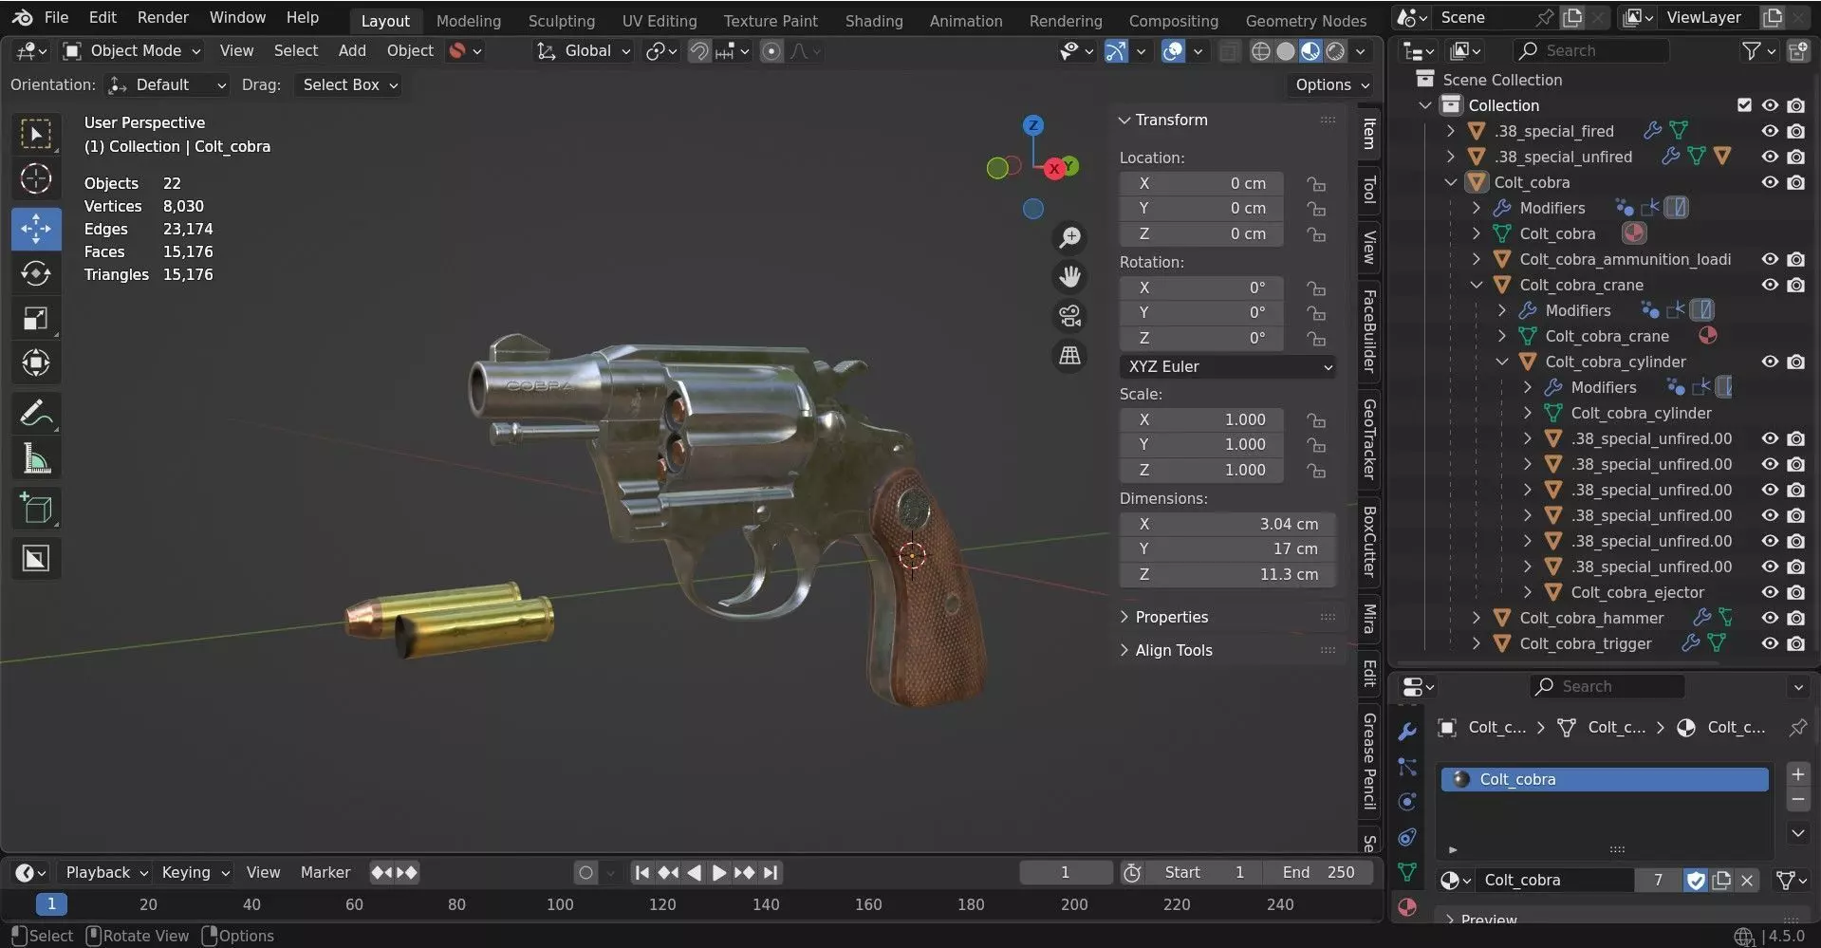Hide .38_special_fired in viewport
This screenshot has width=1821, height=948.
(x=1770, y=131)
